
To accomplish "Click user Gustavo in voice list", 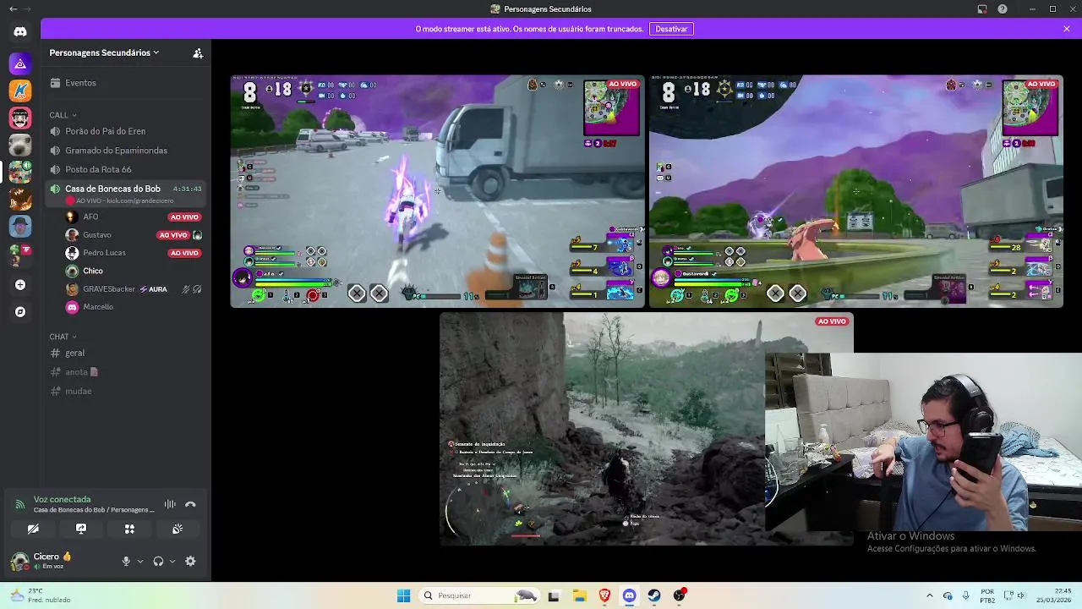I will 97,235.
